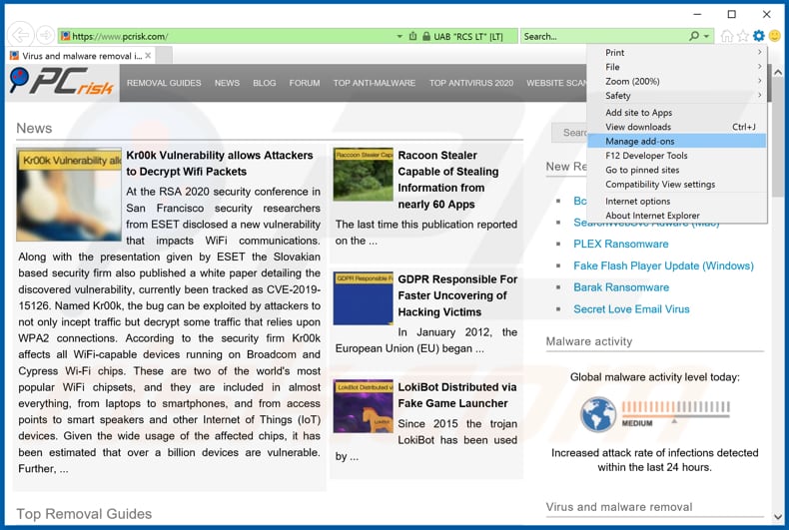Expand the address bar dropdown arrow
This screenshot has width=789, height=530.
pos(400,36)
